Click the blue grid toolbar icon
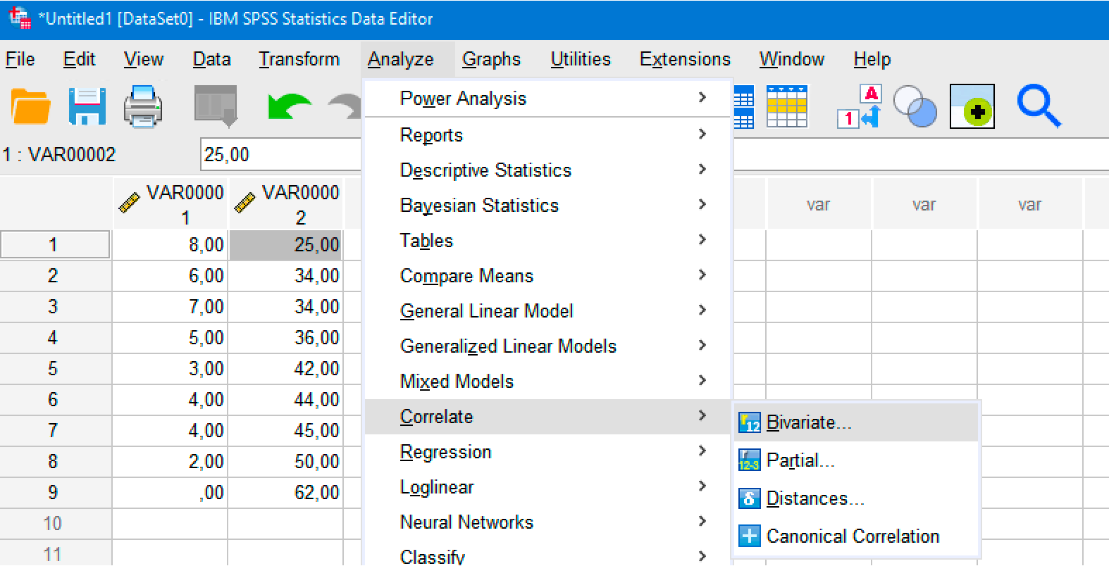The width and height of the screenshot is (1109, 566). point(744,107)
